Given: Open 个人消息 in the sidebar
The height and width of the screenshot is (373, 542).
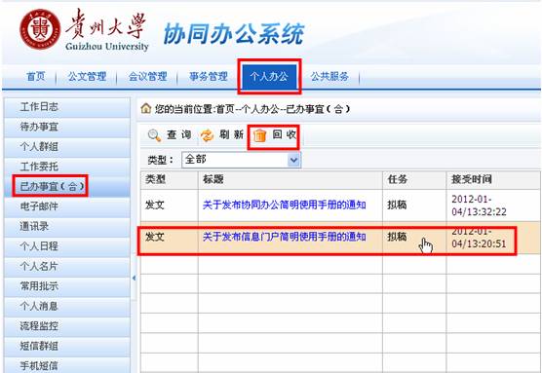Looking at the screenshot, I should [67, 306].
